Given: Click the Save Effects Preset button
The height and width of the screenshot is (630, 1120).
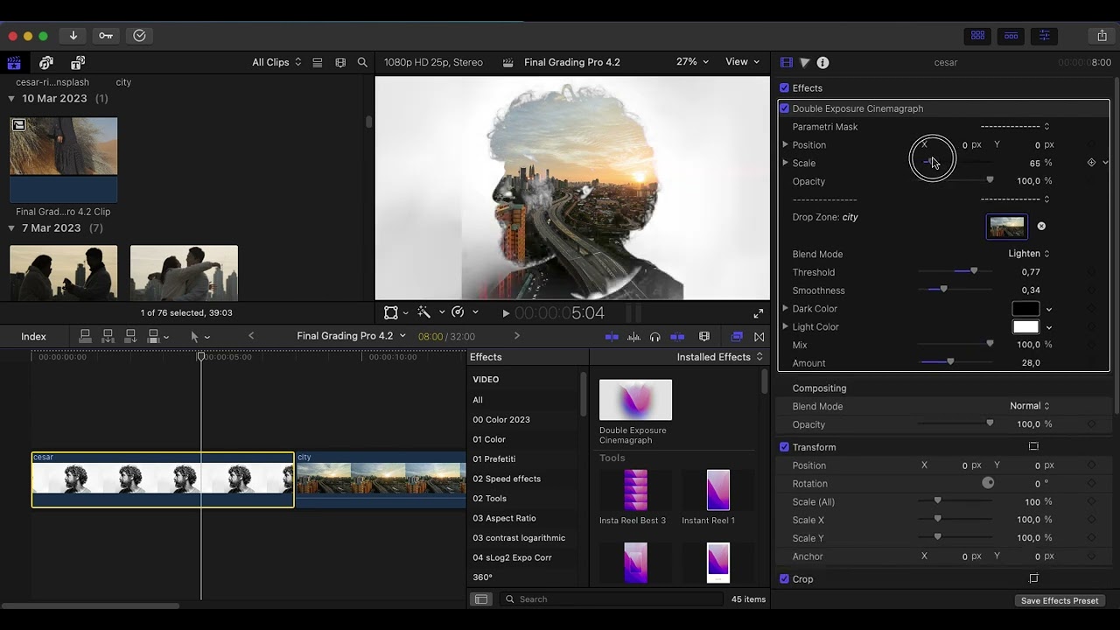Looking at the screenshot, I should [1060, 600].
